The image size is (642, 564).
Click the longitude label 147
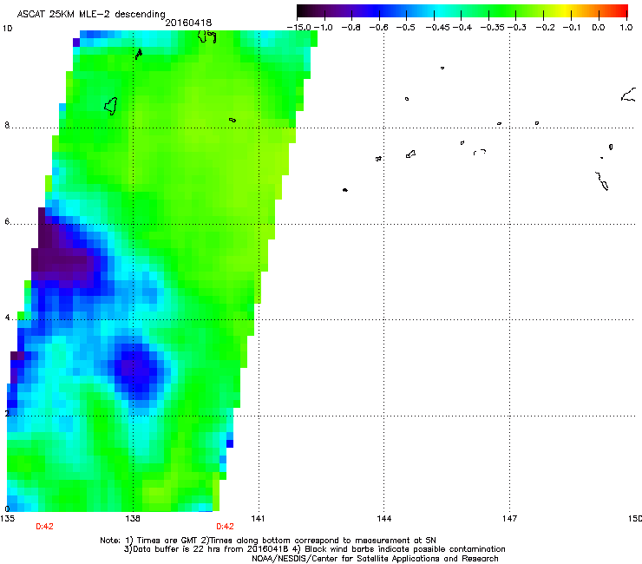509,519
